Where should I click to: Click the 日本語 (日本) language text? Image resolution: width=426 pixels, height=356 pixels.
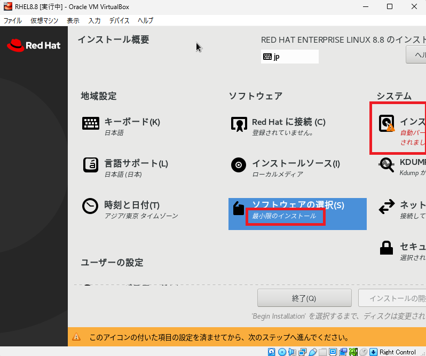(123, 175)
